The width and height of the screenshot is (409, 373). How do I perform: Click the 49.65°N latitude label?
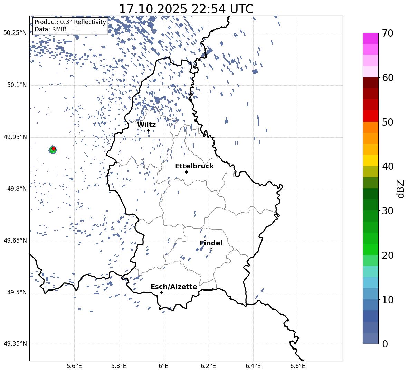tap(15, 240)
